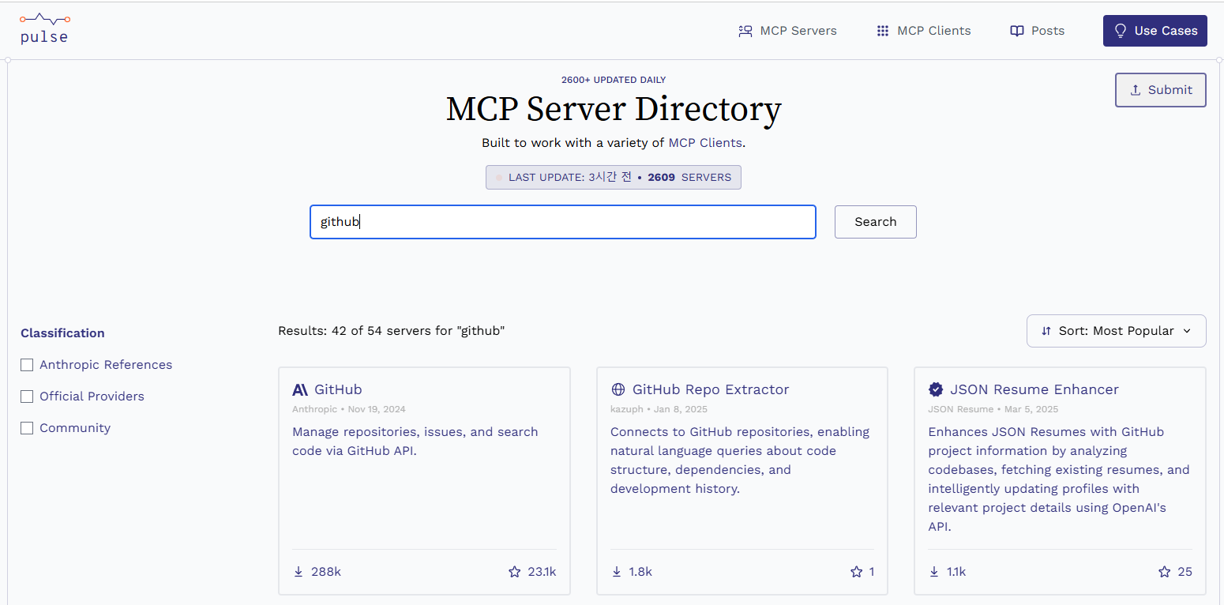Open the Sort: Most Popular dropdown
The width and height of the screenshot is (1224, 605).
(1117, 331)
